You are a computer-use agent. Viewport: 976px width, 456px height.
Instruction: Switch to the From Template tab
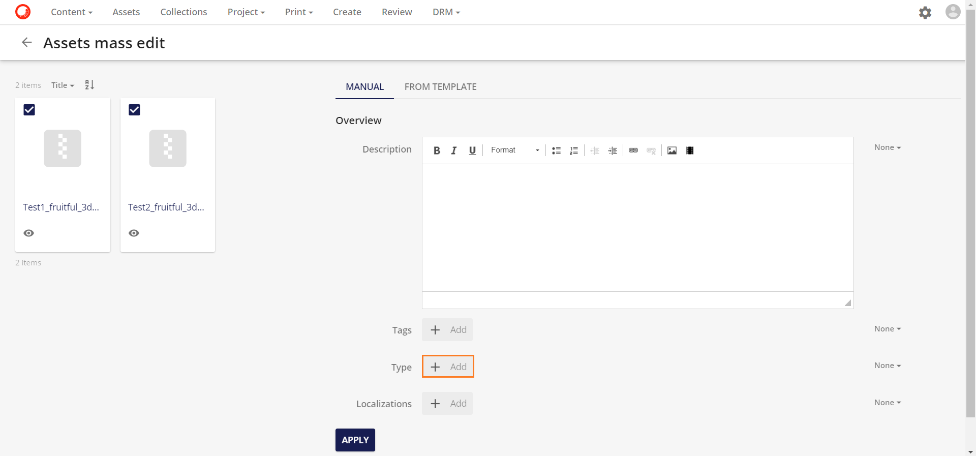pyautogui.click(x=440, y=87)
